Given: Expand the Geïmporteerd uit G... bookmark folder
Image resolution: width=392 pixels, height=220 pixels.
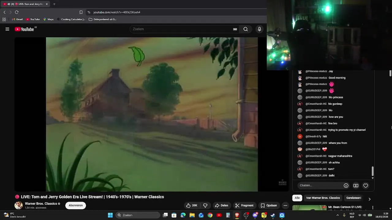Looking at the screenshot, I should pos(103,19).
